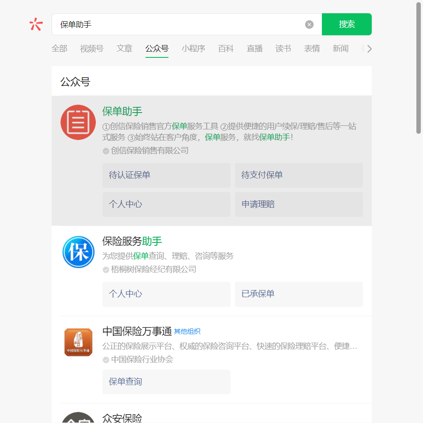Click 梧桐树保险经纪有限公司 company text
Screen dimensions: 423x423
154,269
